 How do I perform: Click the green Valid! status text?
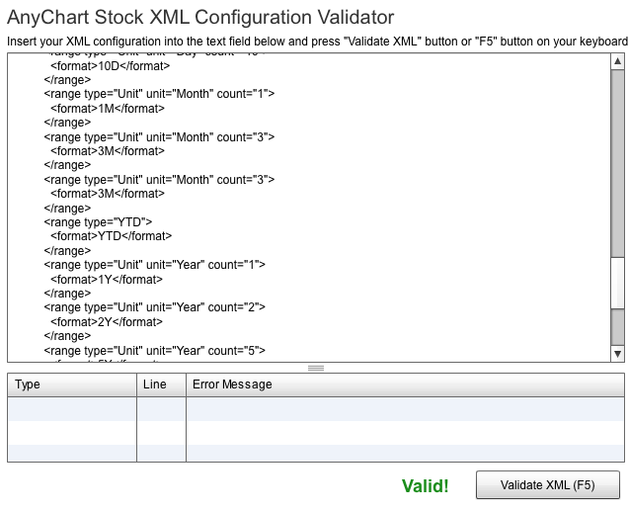[425, 486]
